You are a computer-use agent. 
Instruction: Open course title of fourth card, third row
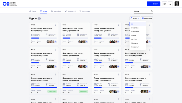pyautogui.click(x=135, y=79)
